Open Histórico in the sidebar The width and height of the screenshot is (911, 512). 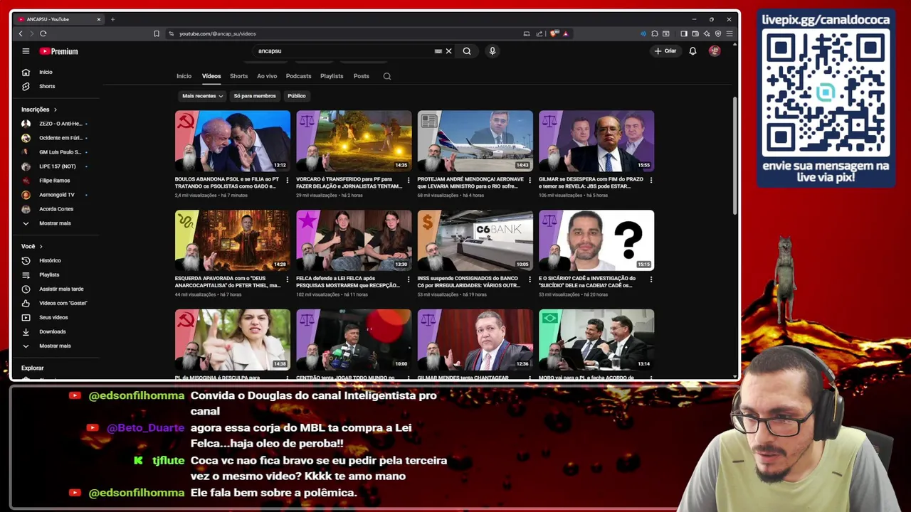click(x=50, y=260)
